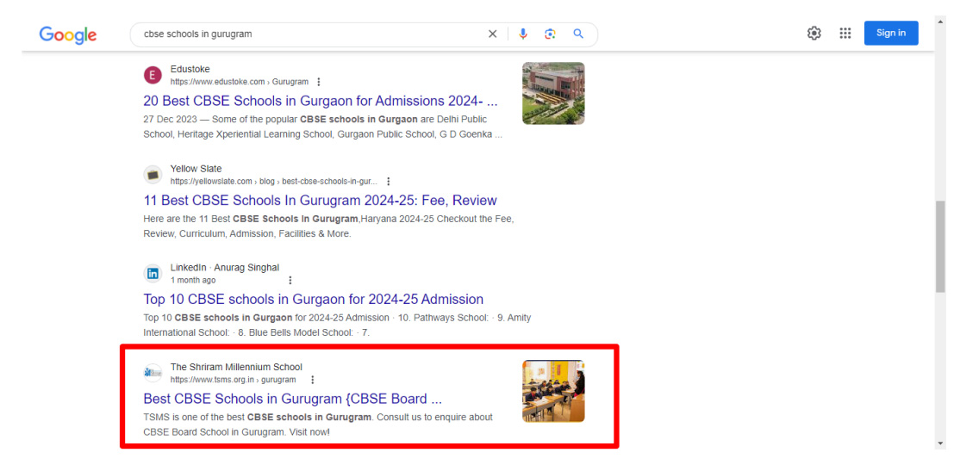Image resolution: width=954 pixels, height=465 pixels.
Task: Open "Top 10 CBSE schools in Gurgaon" link
Action: [x=313, y=300]
